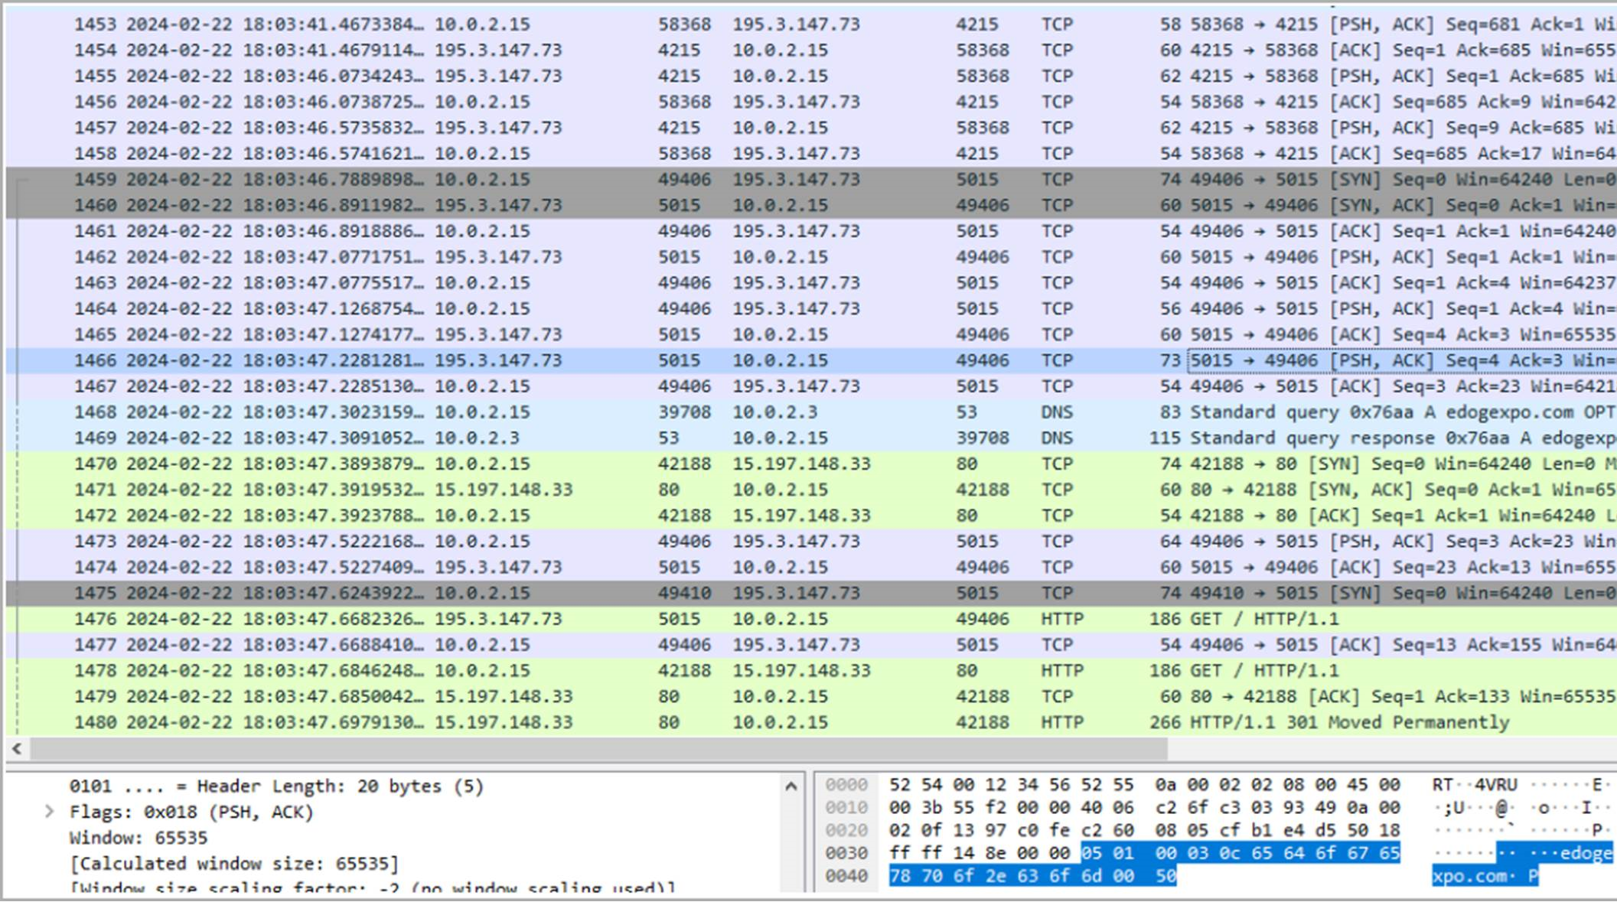Select packet 1463 row
The image size is (1617, 902).
pos(811,283)
